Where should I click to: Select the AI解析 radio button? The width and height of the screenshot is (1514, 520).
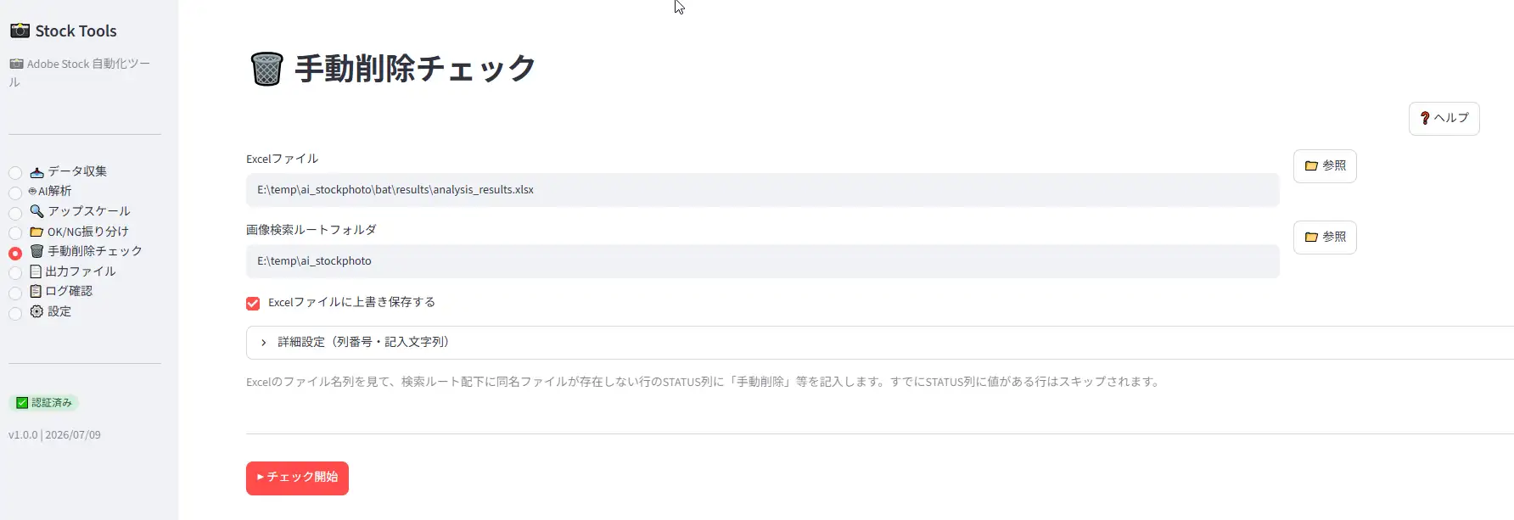[x=15, y=193]
